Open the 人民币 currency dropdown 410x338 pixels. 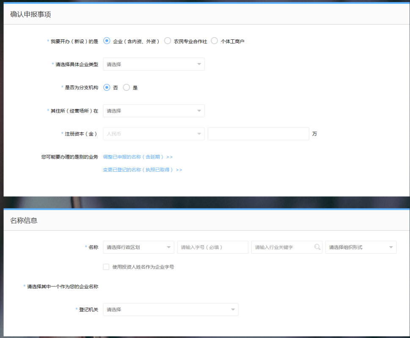[154, 134]
